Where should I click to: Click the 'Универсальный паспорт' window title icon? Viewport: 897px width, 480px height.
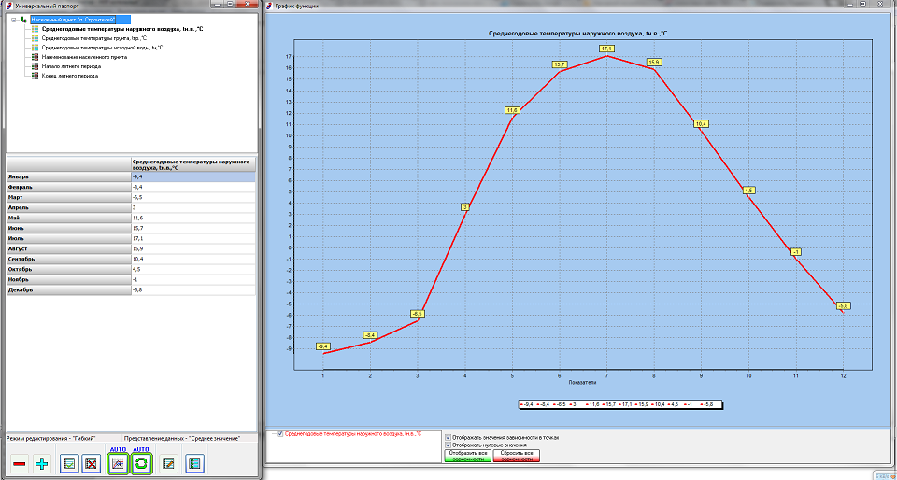click(x=9, y=5)
